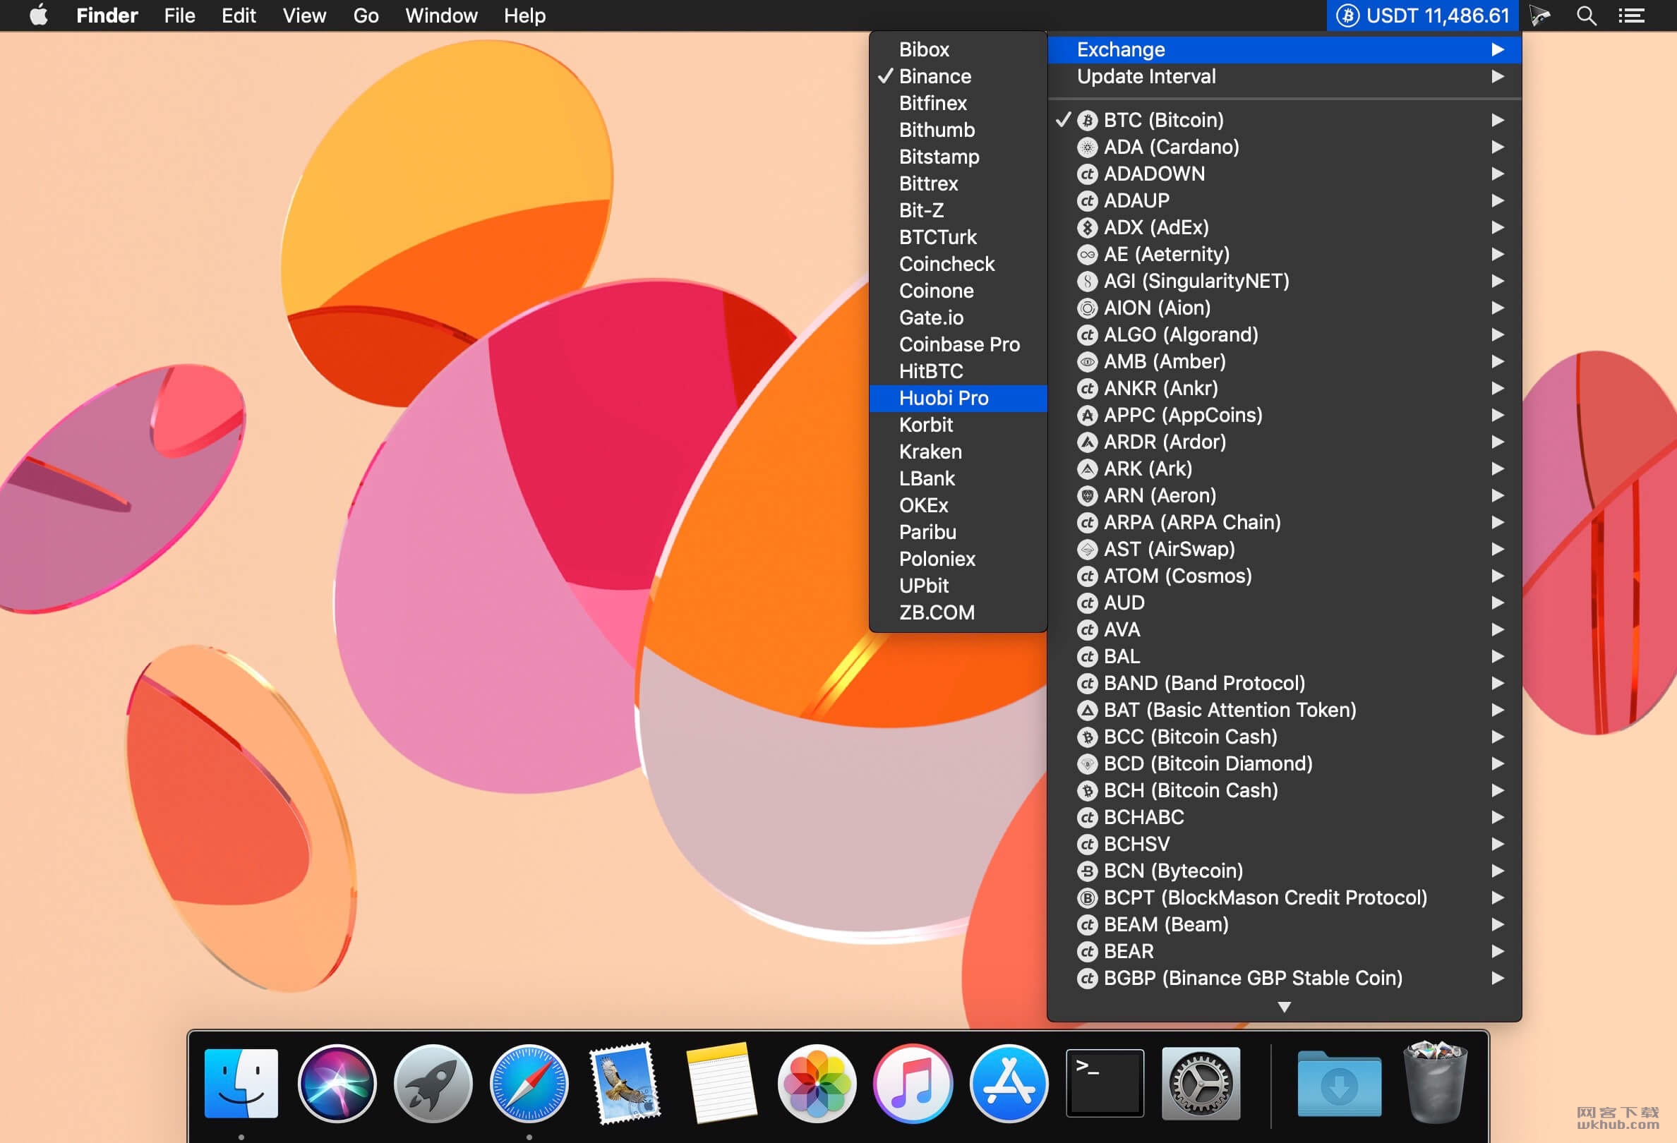Expand the Update Interval submenu arrow
This screenshot has height=1143, width=1677.
[x=1498, y=76]
